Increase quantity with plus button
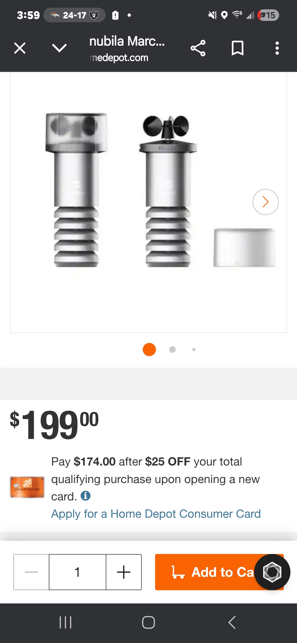 tap(124, 572)
